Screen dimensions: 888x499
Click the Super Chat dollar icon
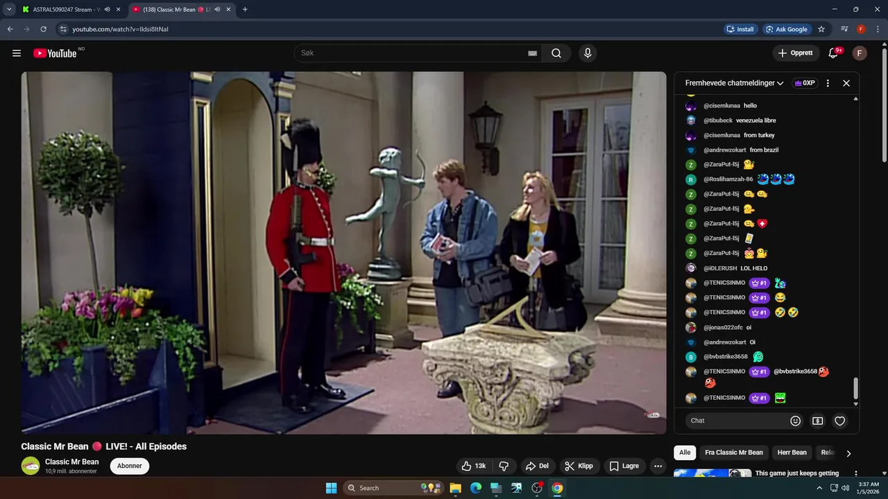point(818,421)
